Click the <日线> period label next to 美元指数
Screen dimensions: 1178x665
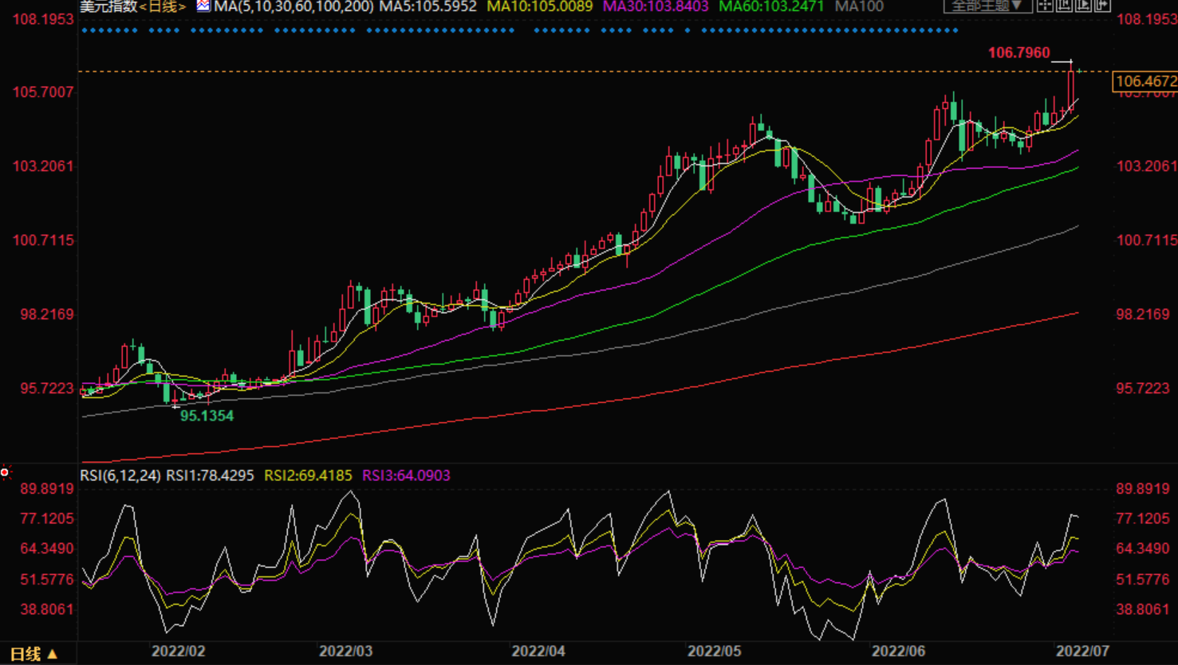[163, 6]
